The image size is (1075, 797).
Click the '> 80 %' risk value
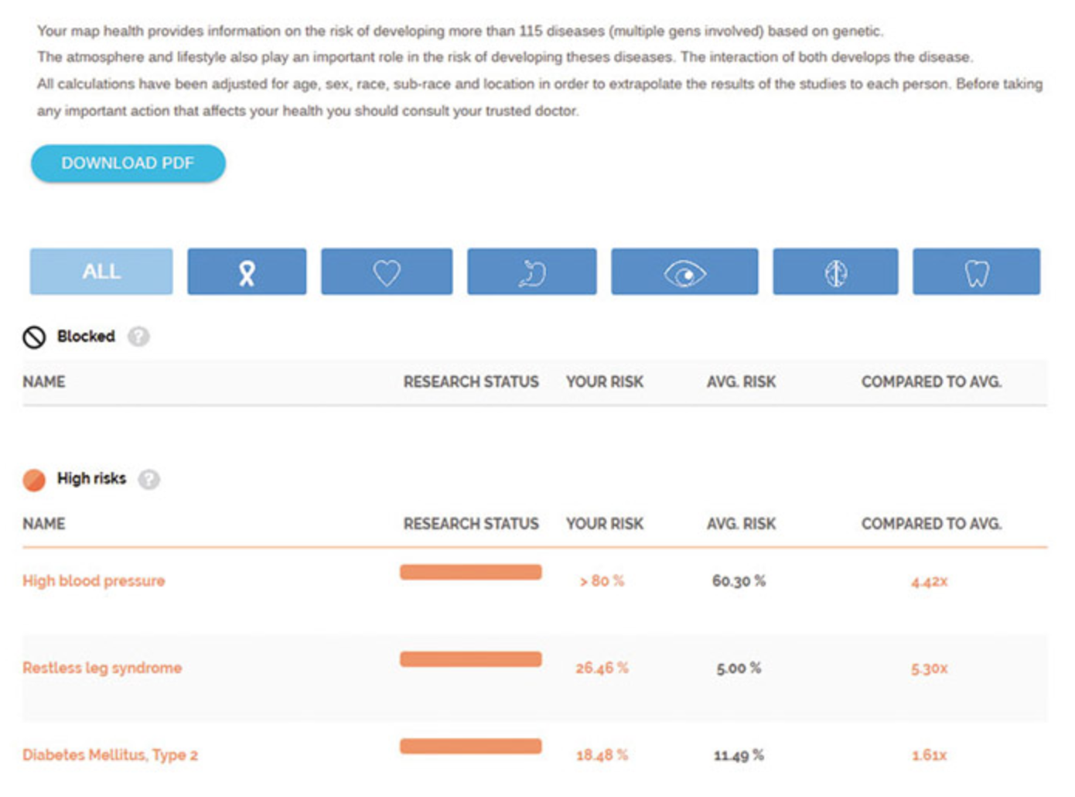[602, 581]
